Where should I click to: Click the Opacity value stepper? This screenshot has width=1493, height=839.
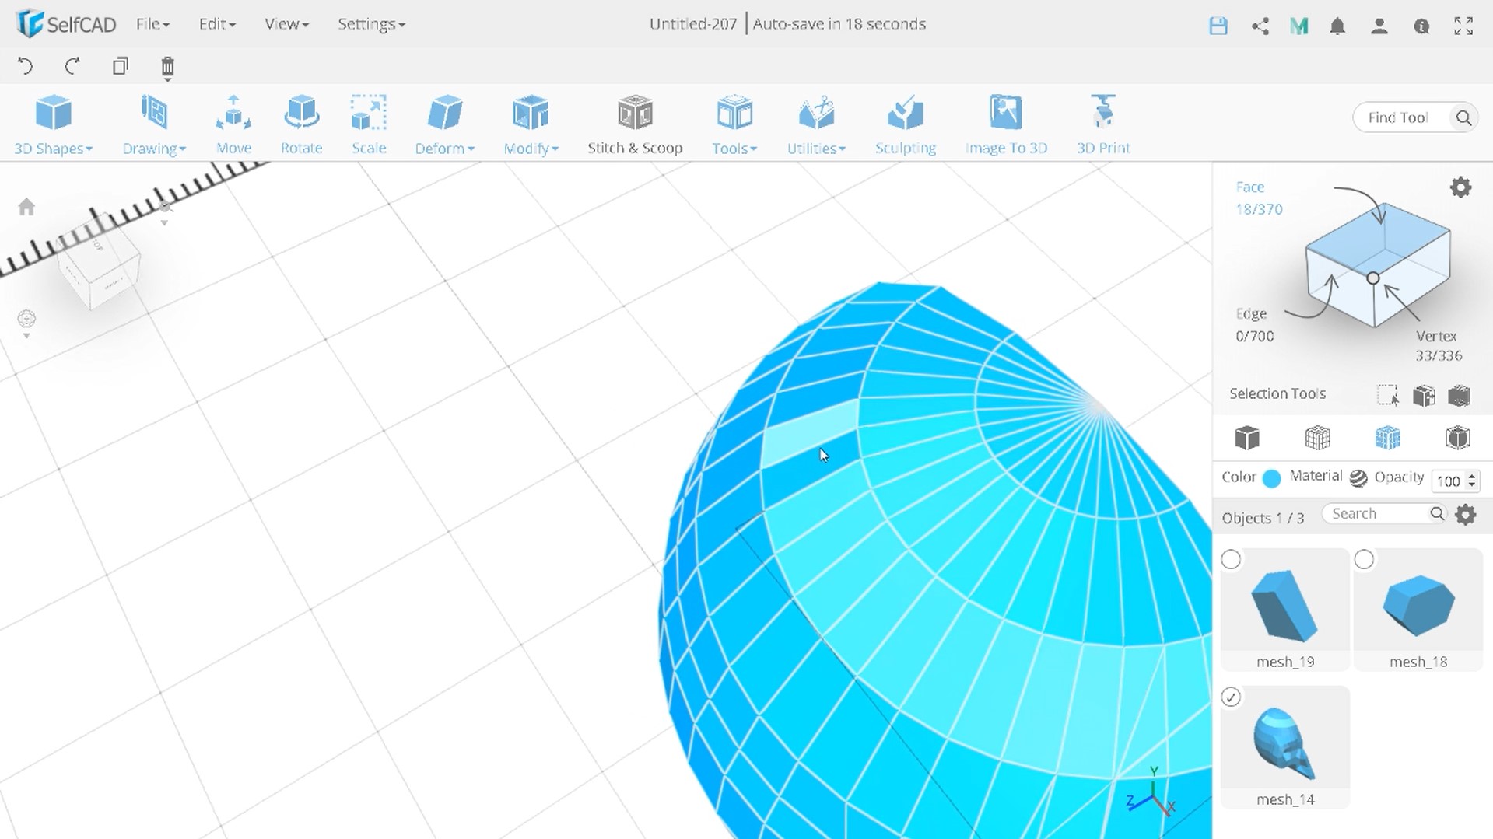click(1471, 481)
